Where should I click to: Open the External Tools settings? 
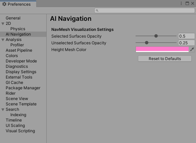(19, 77)
